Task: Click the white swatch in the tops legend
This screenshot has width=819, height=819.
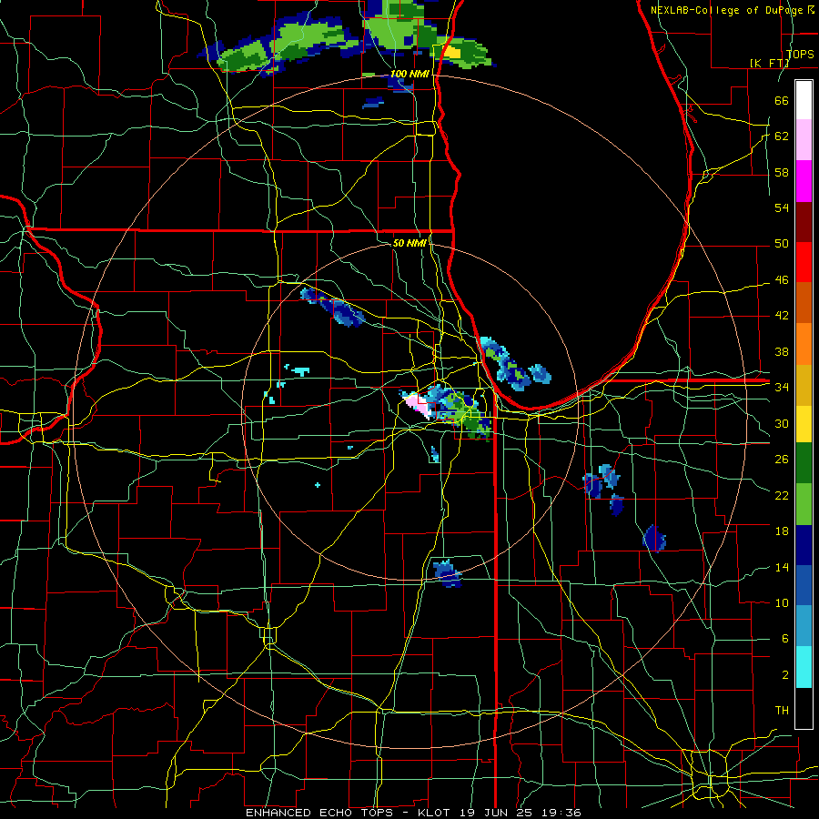Action: [x=804, y=100]
